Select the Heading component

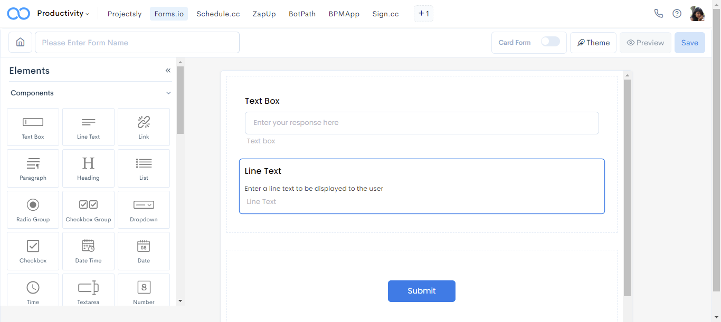[x=88, y=168]
